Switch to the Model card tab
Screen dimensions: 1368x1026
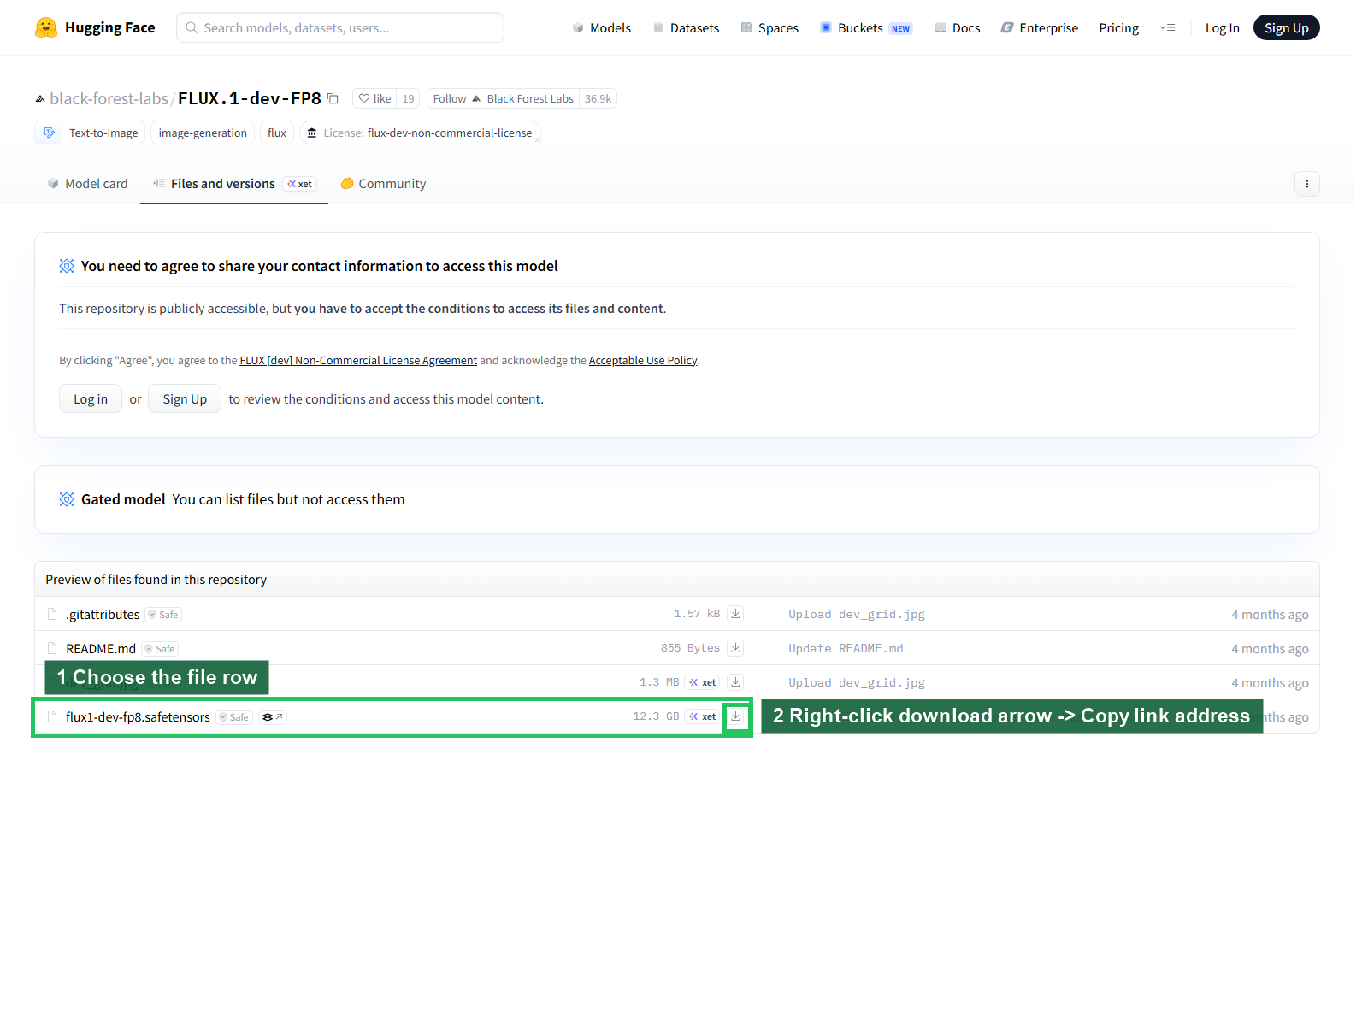[88, 184]
